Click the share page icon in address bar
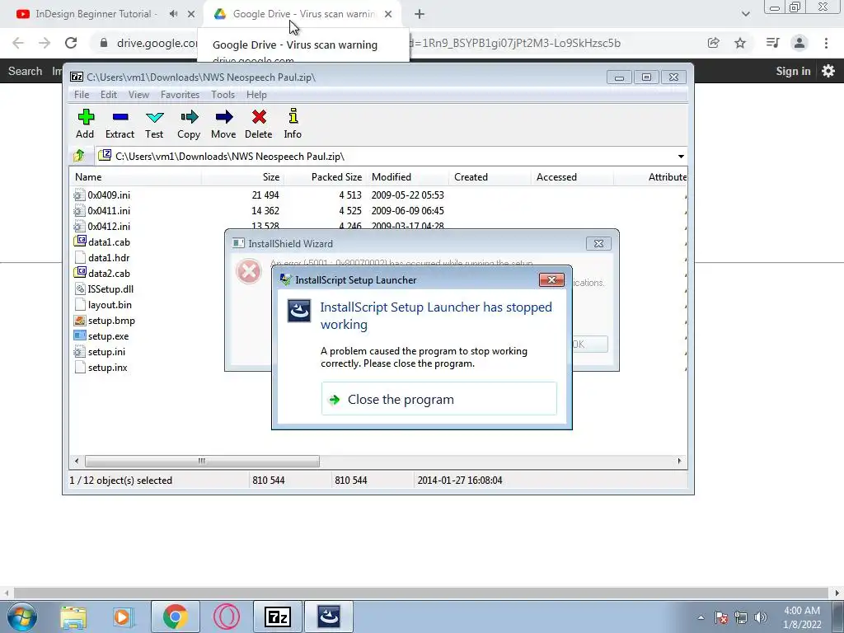Viewport: 844px width, 633px height. [713, 43]
